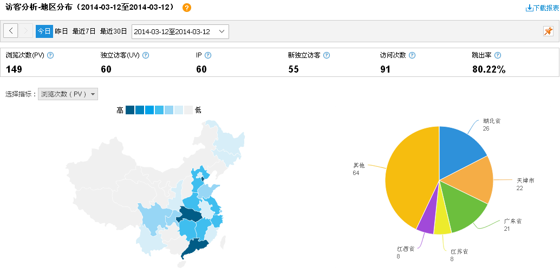Click dark Guangdong province on the map
Image resolution: width=560 pixels, height=279 pixels.
click(x=196, y=248)
